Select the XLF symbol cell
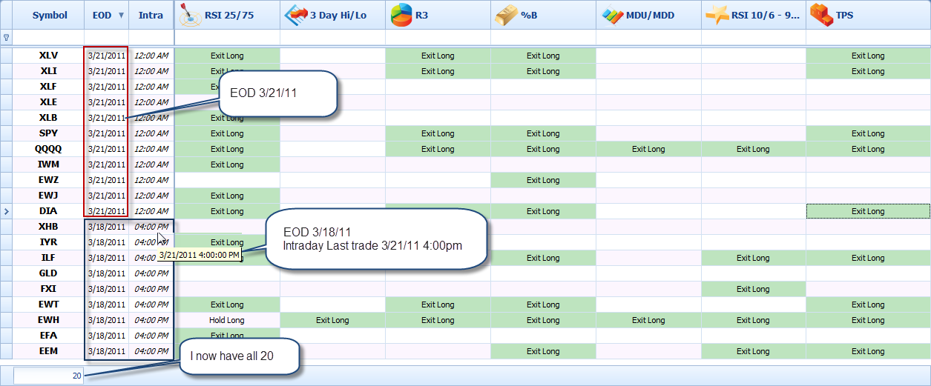Screen dimensions: 931x386 click(x=48, y=87)
